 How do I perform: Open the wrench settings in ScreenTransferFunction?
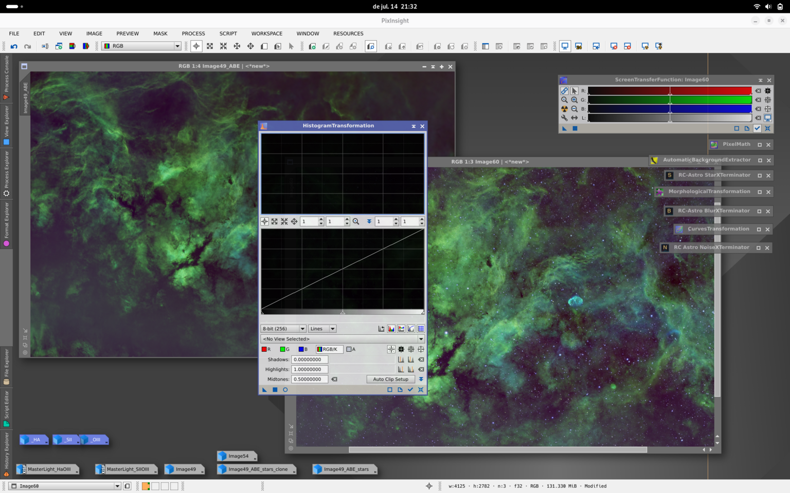click(x=564, y=118)
